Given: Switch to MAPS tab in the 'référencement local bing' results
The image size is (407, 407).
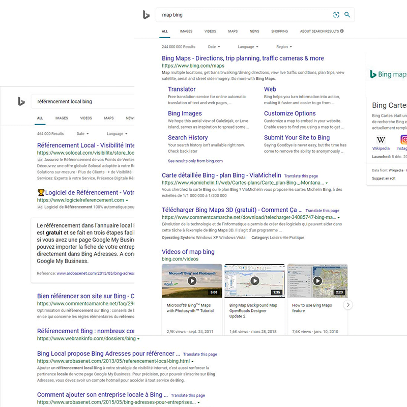Looking at the screenshot, I should (109, 119).
